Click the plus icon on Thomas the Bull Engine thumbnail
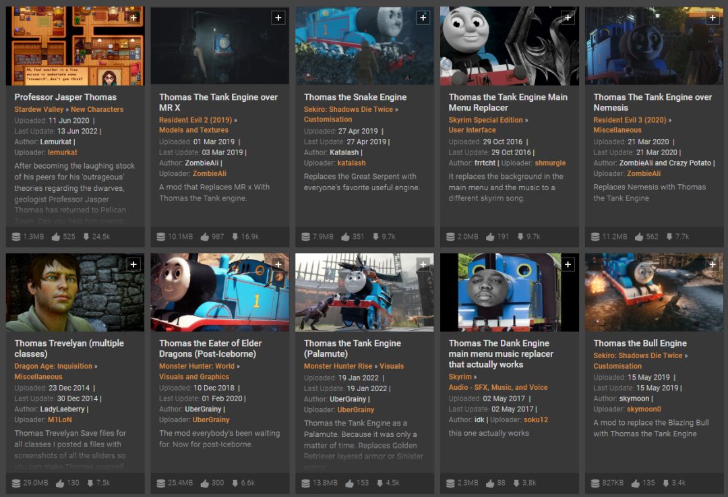Image resolution: width=728 pixels, height=497 pixels. point(712,264)
